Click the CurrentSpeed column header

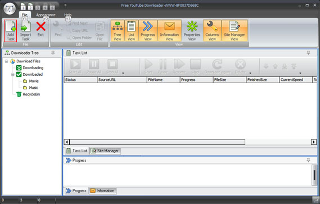point(295,80)
